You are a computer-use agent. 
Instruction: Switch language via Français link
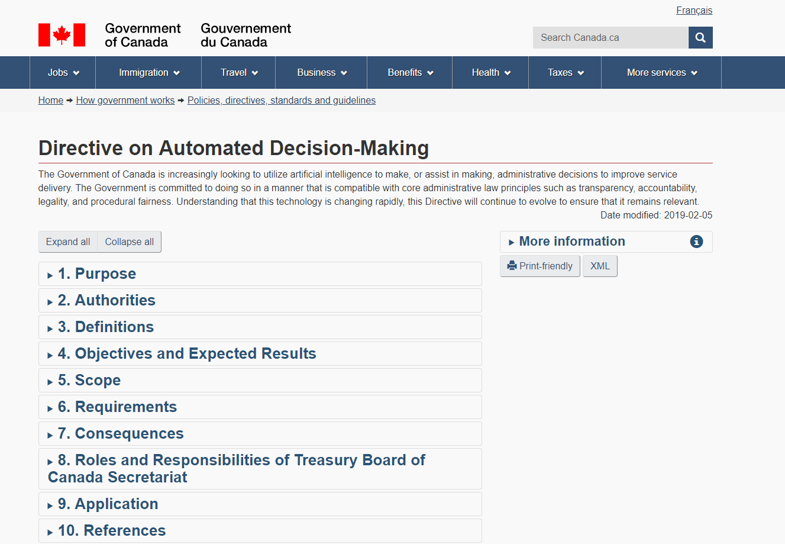(x=694, y=10)
